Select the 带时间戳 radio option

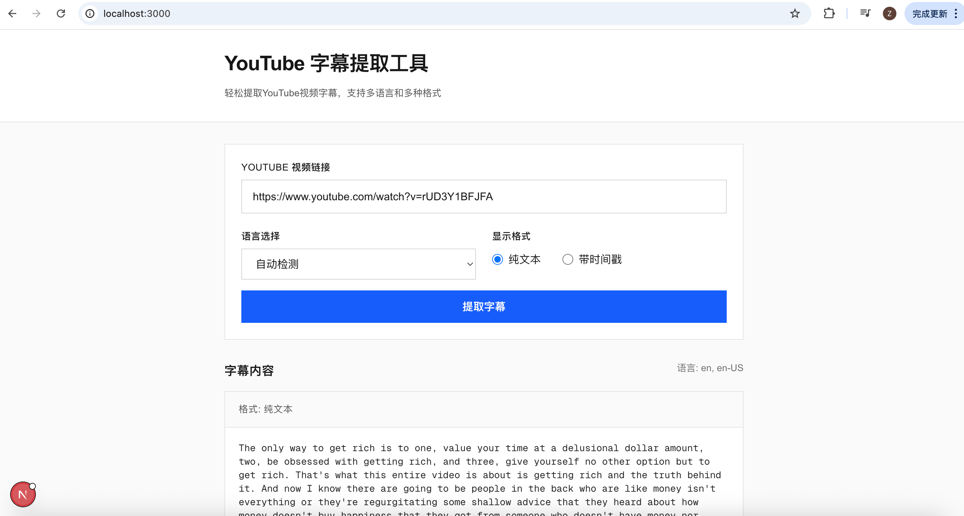[568, 259]
